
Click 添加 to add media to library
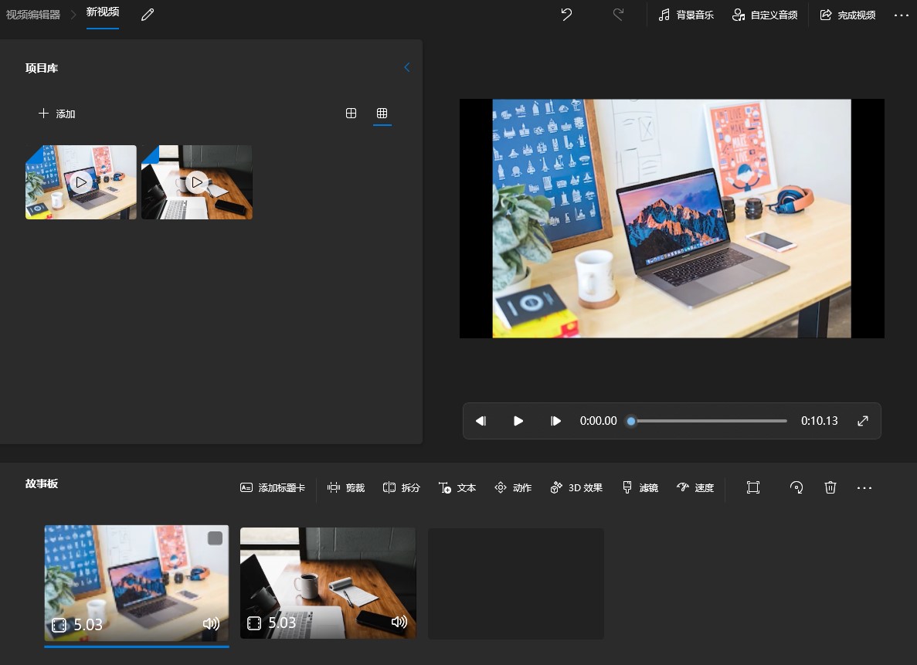[57, 114]
